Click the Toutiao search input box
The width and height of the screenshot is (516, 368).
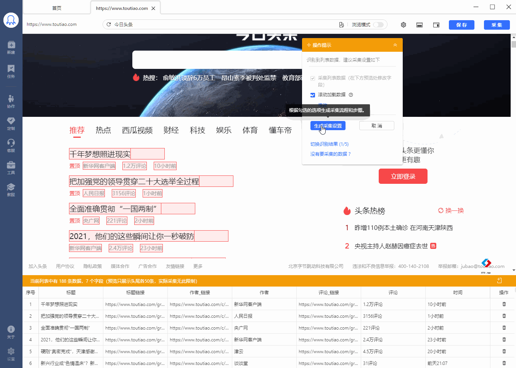point(217,60)
